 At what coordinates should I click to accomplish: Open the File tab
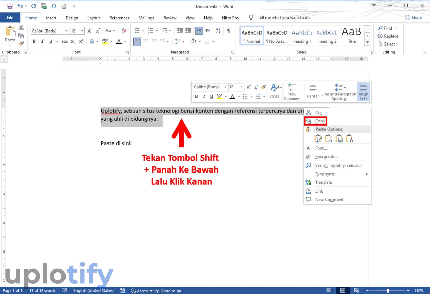pos(10,18)
